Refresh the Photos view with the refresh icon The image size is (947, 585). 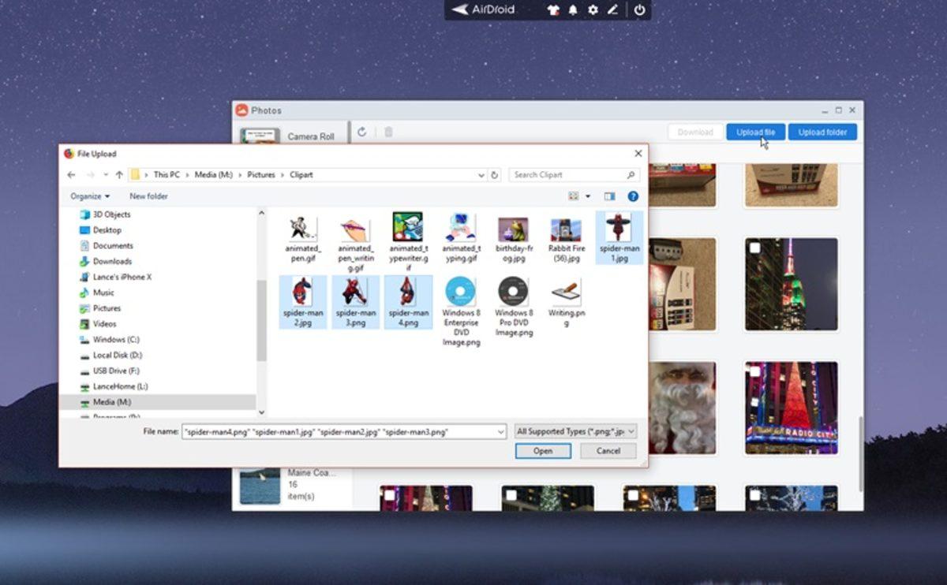(362, 132)
